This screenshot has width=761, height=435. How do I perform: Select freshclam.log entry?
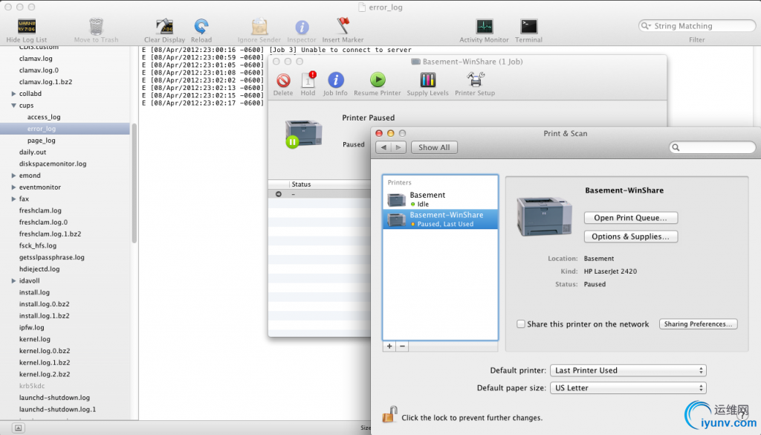click(x=40, y=210)
